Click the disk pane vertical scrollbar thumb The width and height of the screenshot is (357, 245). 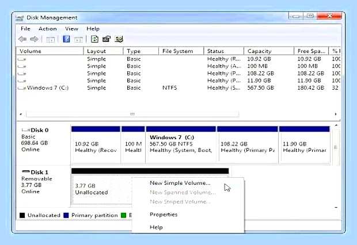pos(335,147)
